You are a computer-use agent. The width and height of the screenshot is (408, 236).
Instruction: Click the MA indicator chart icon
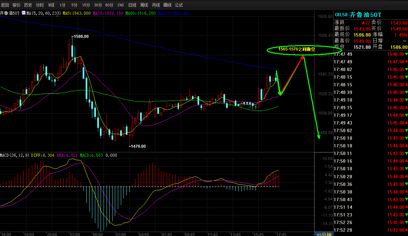click(24, 13)
